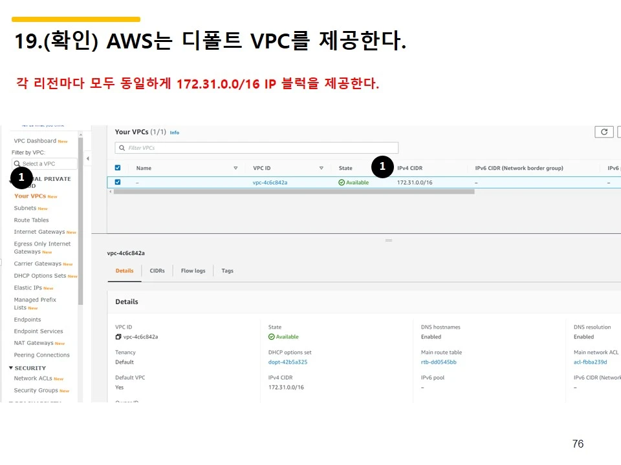This screenshot has width=621, height=465.
Task: Uncheck the vpc-4c6c842a row checkbox
Action: click(118, 182)
